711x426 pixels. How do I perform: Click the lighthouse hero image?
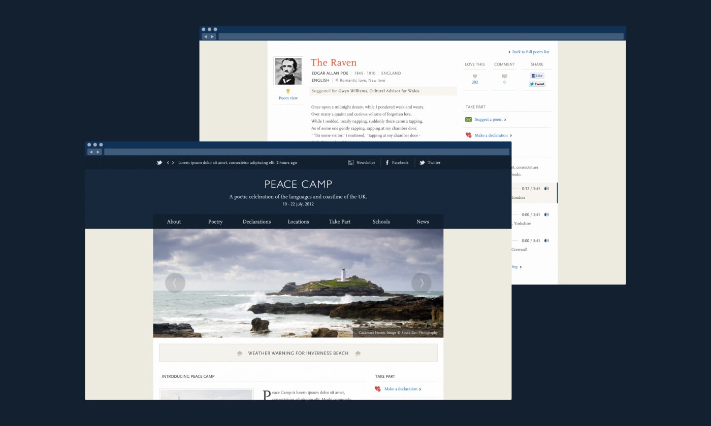point(298,283)
